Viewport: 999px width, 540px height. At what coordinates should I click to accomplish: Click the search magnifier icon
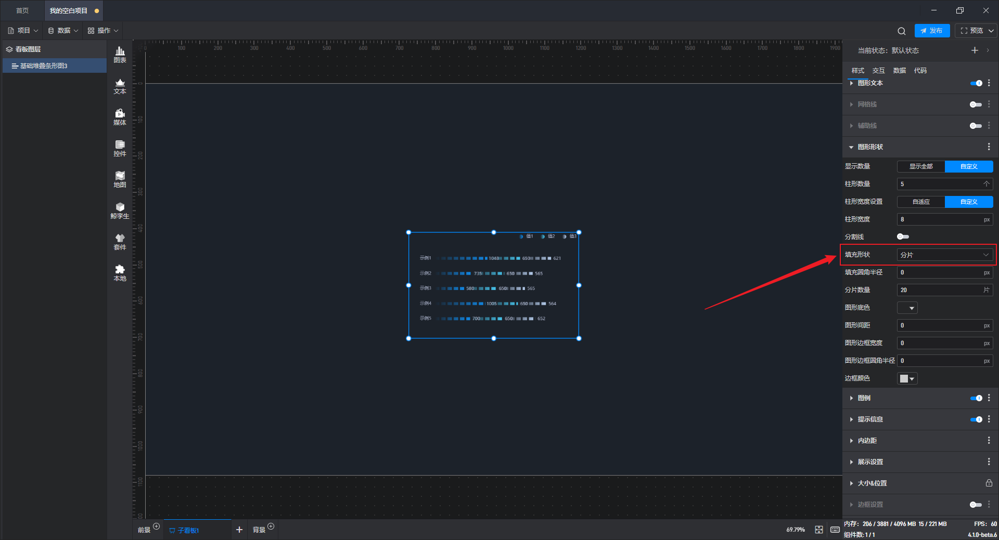[902, 31]
